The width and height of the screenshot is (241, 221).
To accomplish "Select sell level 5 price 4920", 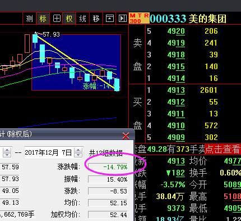I will click(x=176, y=31).
